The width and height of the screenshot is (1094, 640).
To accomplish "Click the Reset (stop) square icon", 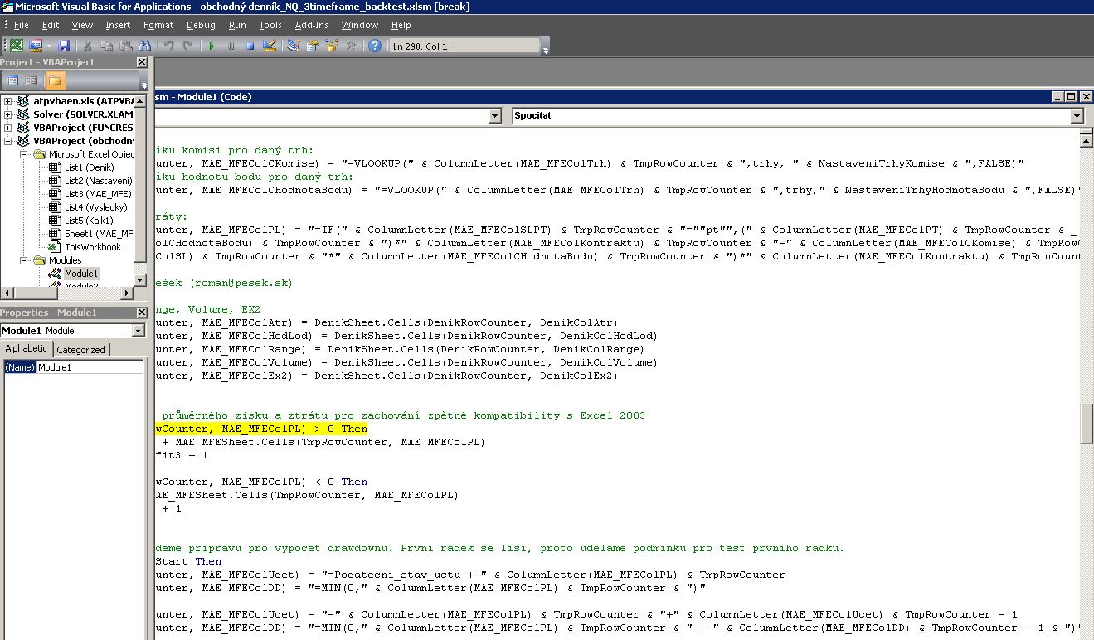I will (250, 46).
